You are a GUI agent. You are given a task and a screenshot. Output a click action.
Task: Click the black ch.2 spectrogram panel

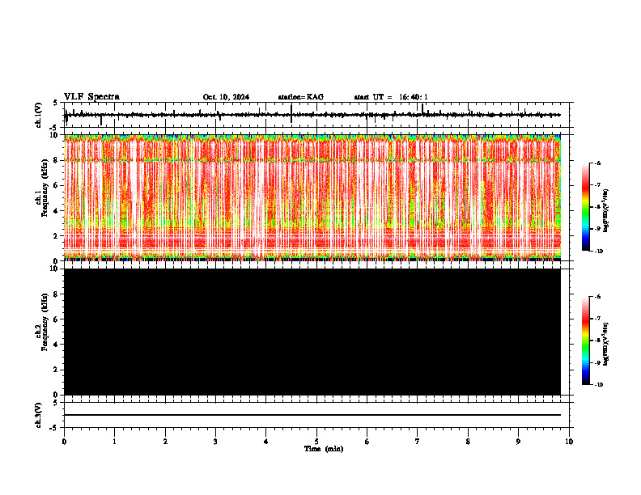coord(312,332)
